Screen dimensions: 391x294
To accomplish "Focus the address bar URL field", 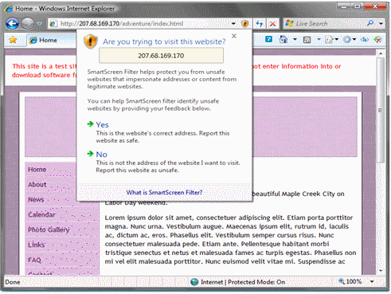I will [x=143, y=24].
